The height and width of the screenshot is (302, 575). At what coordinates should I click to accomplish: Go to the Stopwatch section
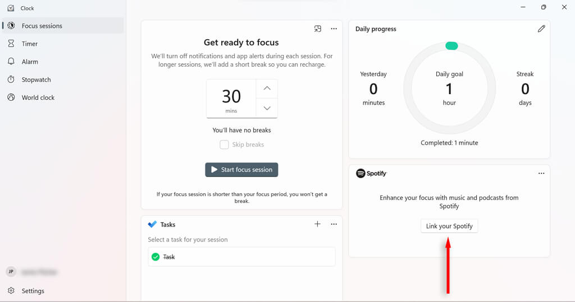pyautogui.click(x=36, y=80)
